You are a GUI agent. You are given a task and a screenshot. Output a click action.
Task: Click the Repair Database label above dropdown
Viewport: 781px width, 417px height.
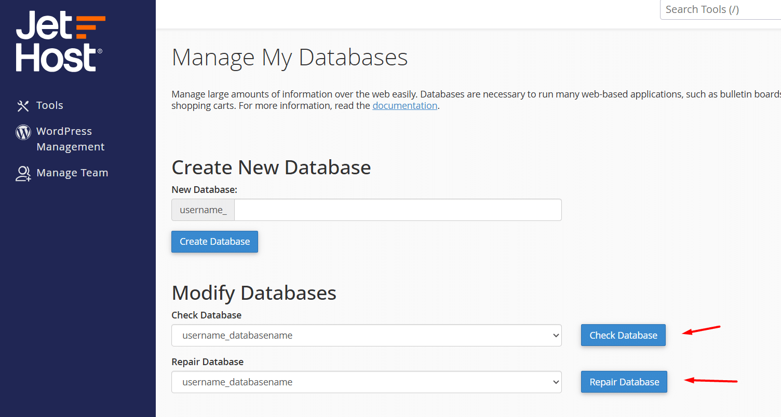click(207, 362)
